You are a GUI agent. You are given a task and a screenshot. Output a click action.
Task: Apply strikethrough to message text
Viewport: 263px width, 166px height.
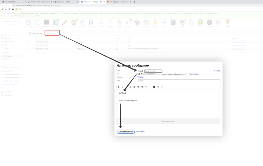coord(130,87)
